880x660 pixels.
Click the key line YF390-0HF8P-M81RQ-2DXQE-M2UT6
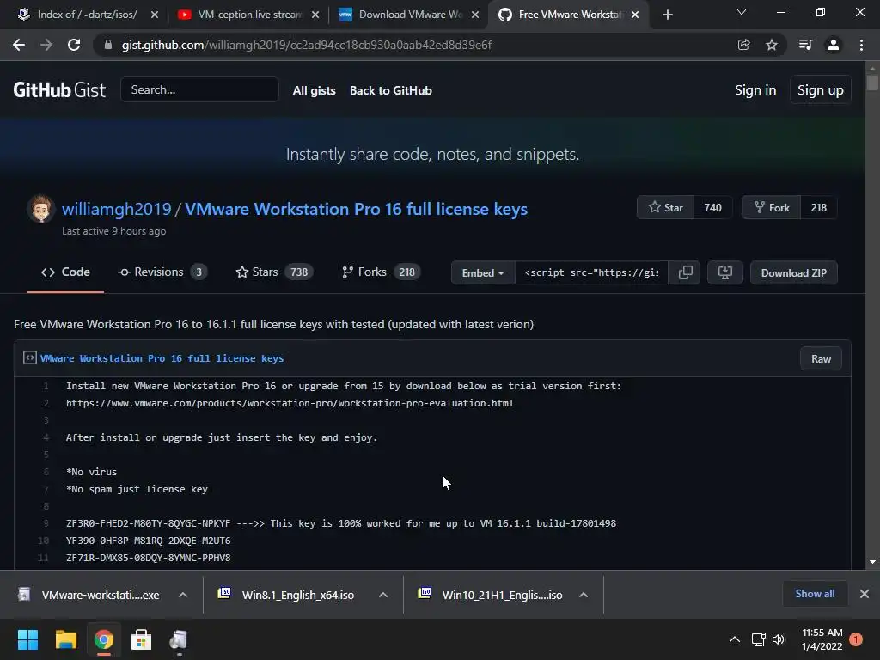click(148, 541)
